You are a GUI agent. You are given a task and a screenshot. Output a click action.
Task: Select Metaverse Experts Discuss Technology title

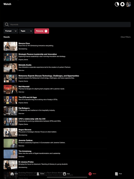(x=49, y=76)
